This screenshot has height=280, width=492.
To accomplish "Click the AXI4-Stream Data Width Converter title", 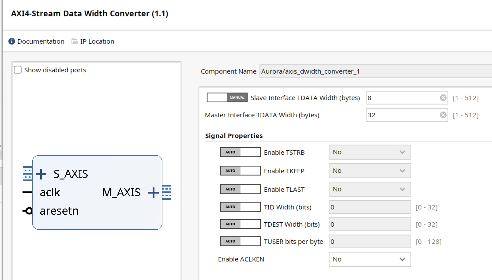I will coord(90,14).
